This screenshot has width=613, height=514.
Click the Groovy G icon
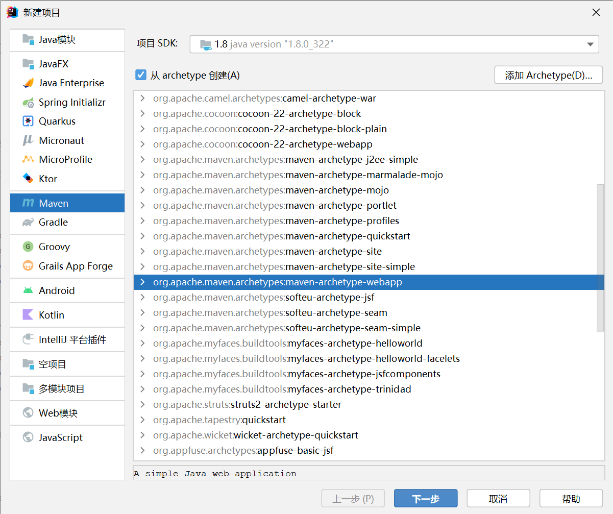28,247
